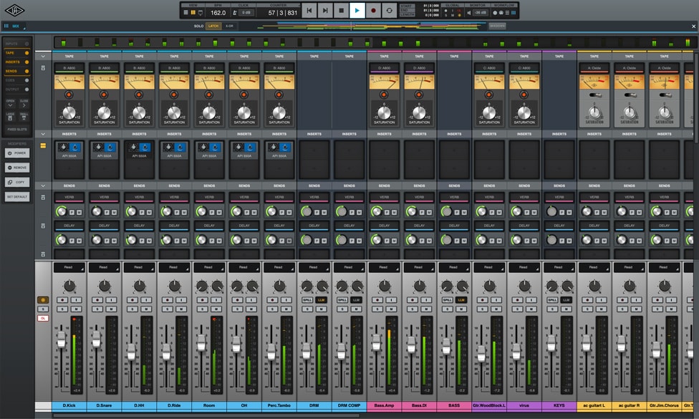Click the VERB send knob on D.Kick
Viewport: 699px width, 419px height.
(x=61, y=211)
